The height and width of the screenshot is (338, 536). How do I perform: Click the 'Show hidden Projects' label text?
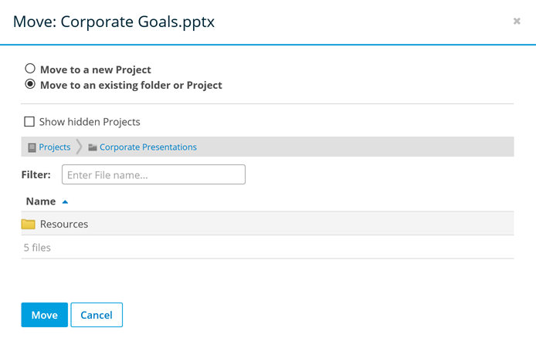click(90, 122)
